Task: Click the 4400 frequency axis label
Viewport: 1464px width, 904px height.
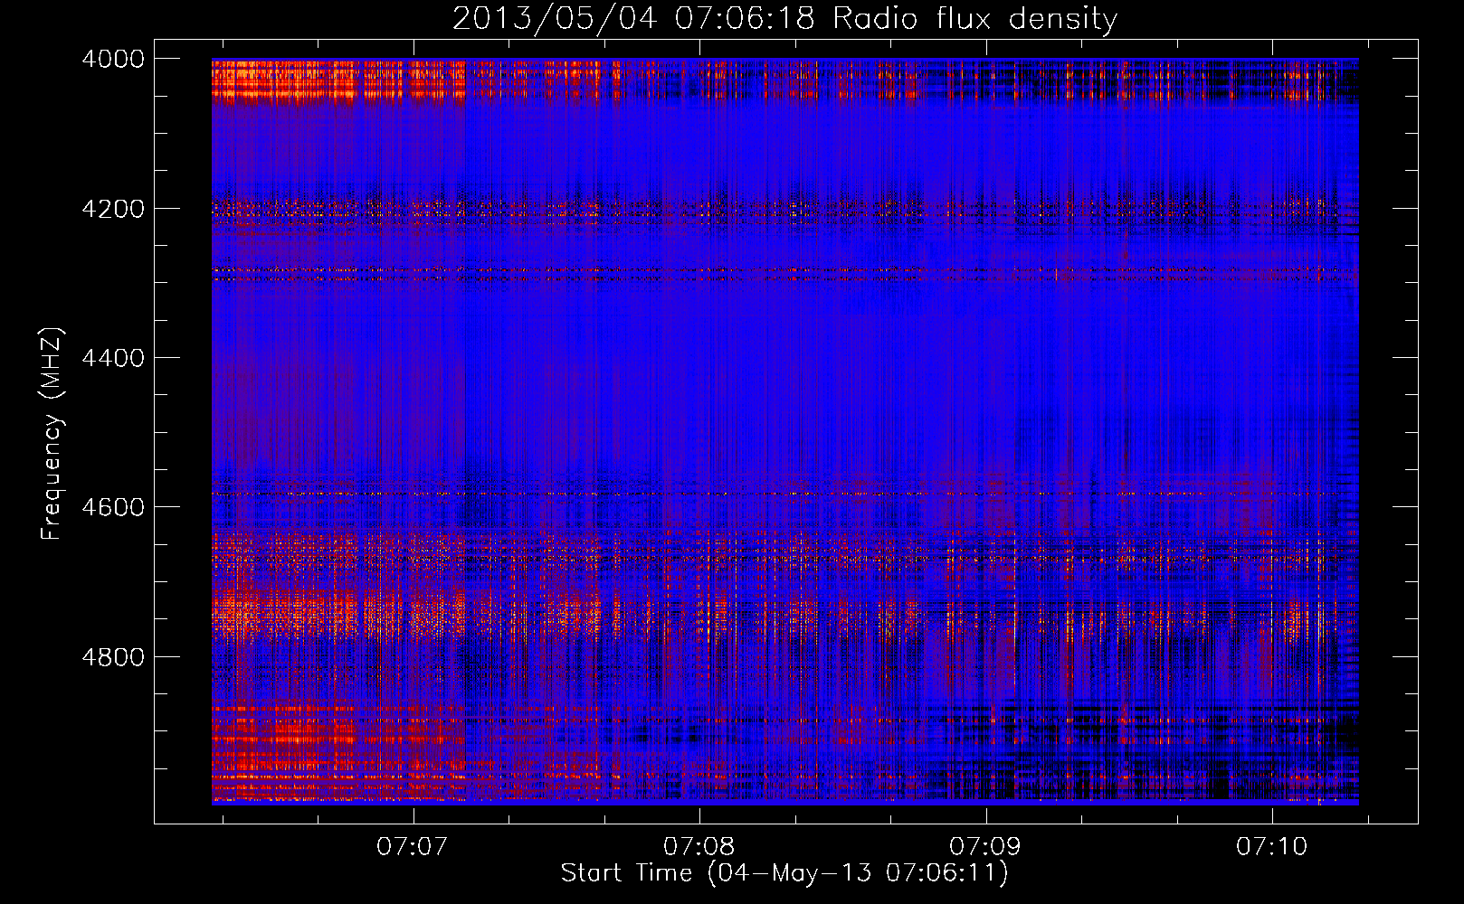Action: [x=113, y=358]
